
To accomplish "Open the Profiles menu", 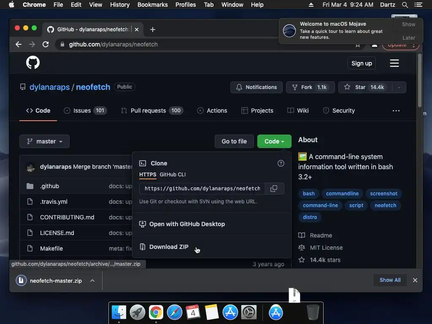I will click(186, 5).
